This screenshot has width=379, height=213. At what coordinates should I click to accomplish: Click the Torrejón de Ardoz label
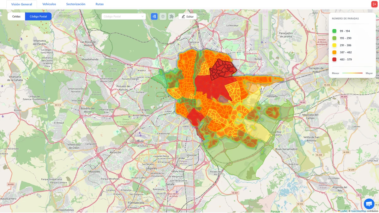[x=316, y=70]
